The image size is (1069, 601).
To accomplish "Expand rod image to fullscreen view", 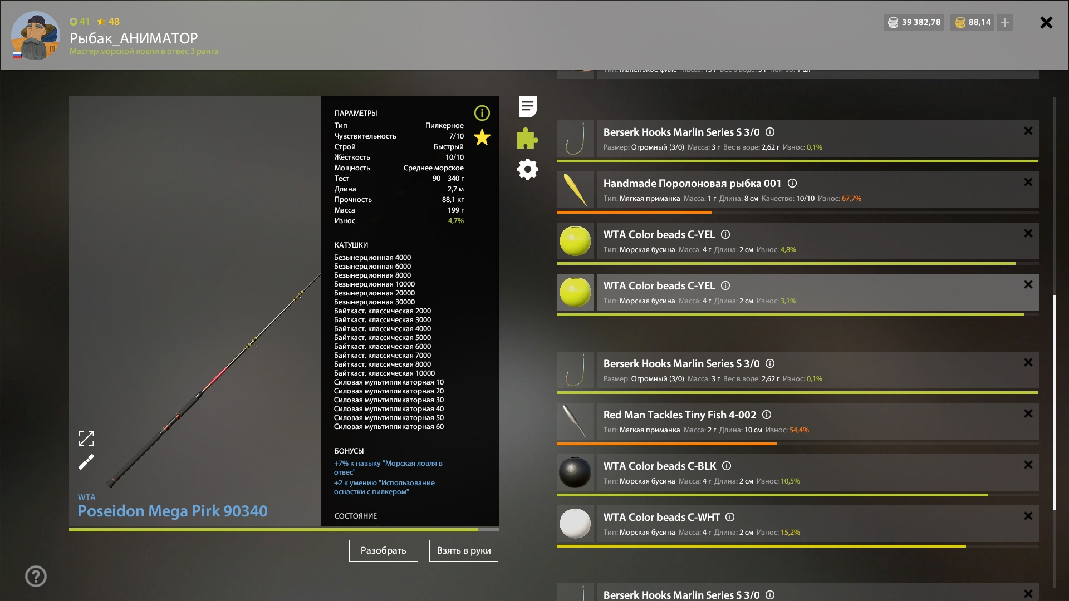I will pos(86,439).
